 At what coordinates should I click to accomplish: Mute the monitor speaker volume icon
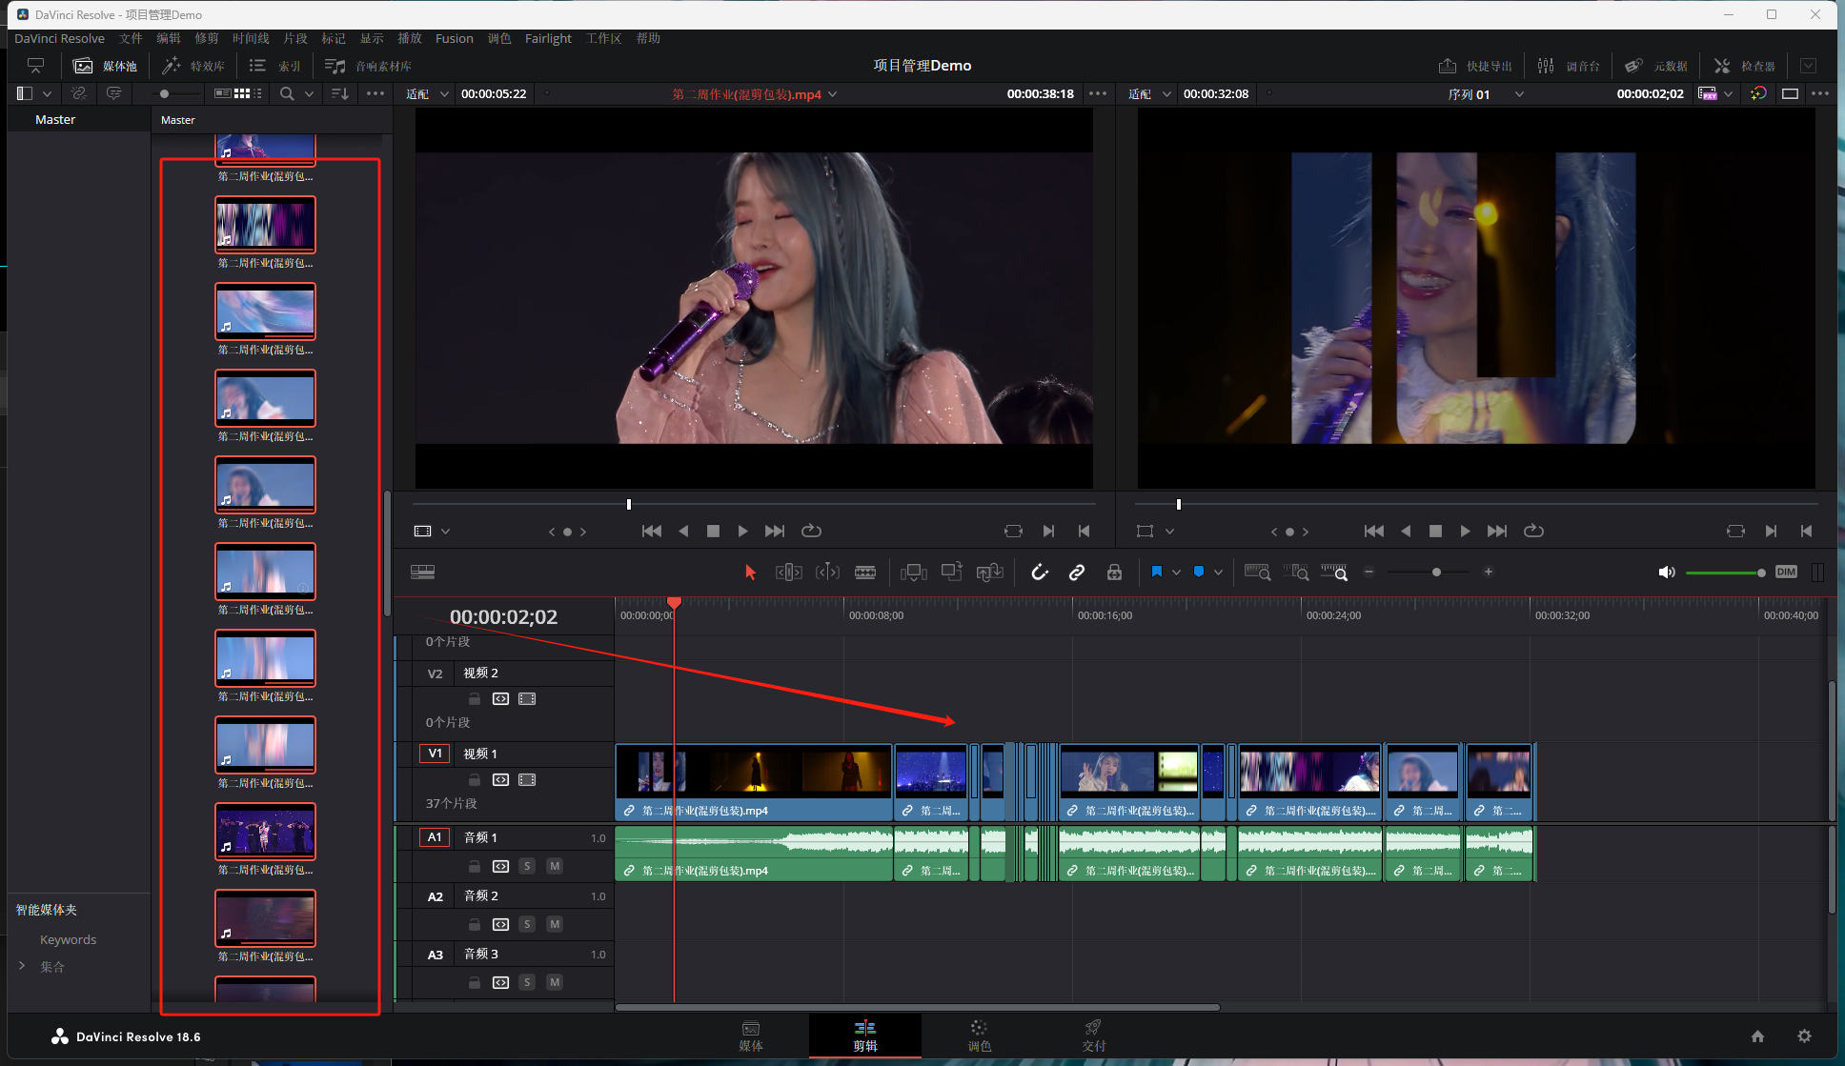click(x=1666, y=572)
